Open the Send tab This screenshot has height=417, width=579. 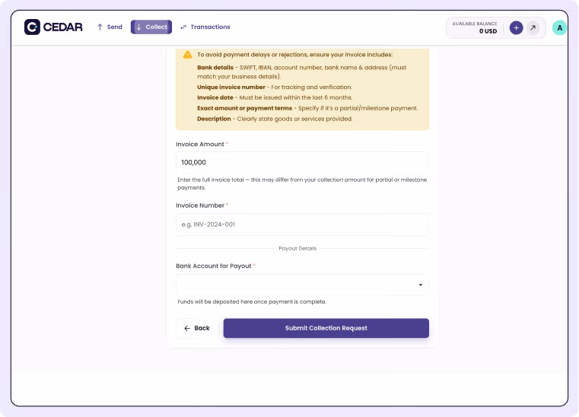(110, 27)
